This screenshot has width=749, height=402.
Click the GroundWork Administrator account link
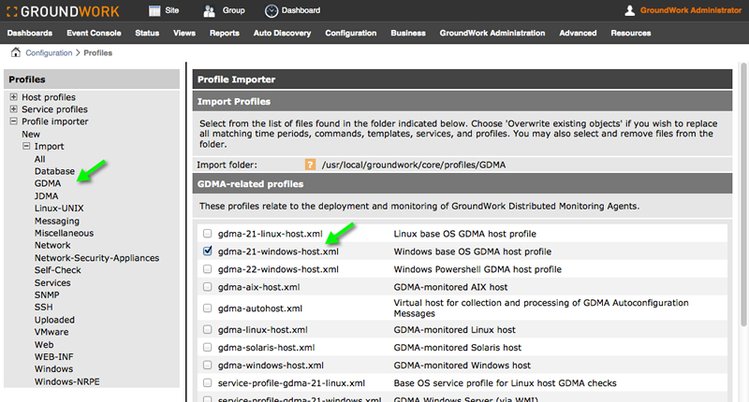(691, 10)
